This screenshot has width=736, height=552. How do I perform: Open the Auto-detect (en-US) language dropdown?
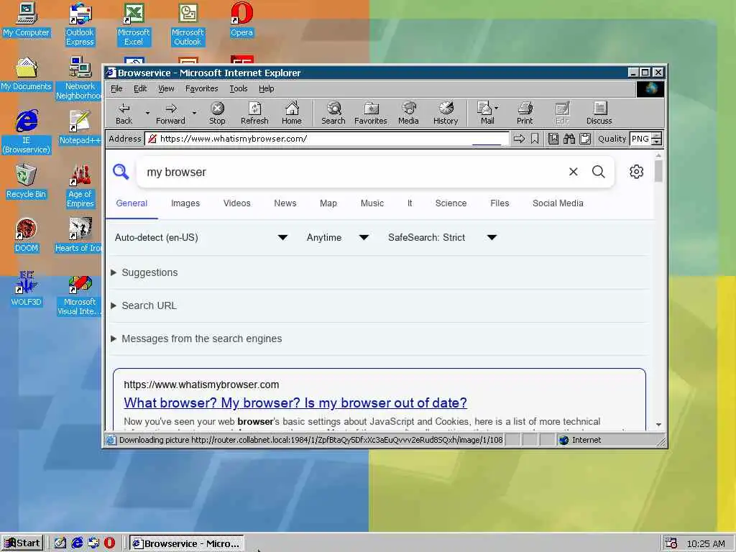[x=201, y=237]
